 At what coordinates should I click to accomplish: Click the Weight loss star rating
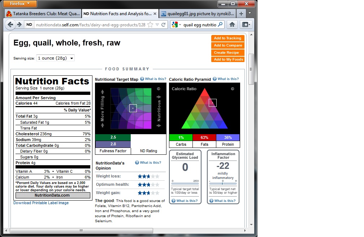tap(148, 176)
